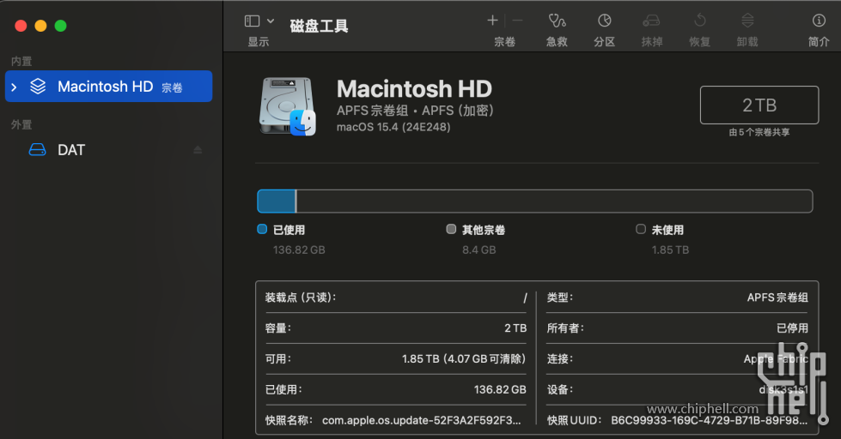841x439 pixels.
Task: Open the Info (简介) icon
Action: [819, 21]
